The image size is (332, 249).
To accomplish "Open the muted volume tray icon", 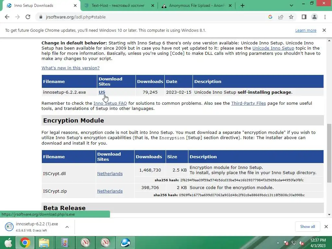I will coord(302,243).
